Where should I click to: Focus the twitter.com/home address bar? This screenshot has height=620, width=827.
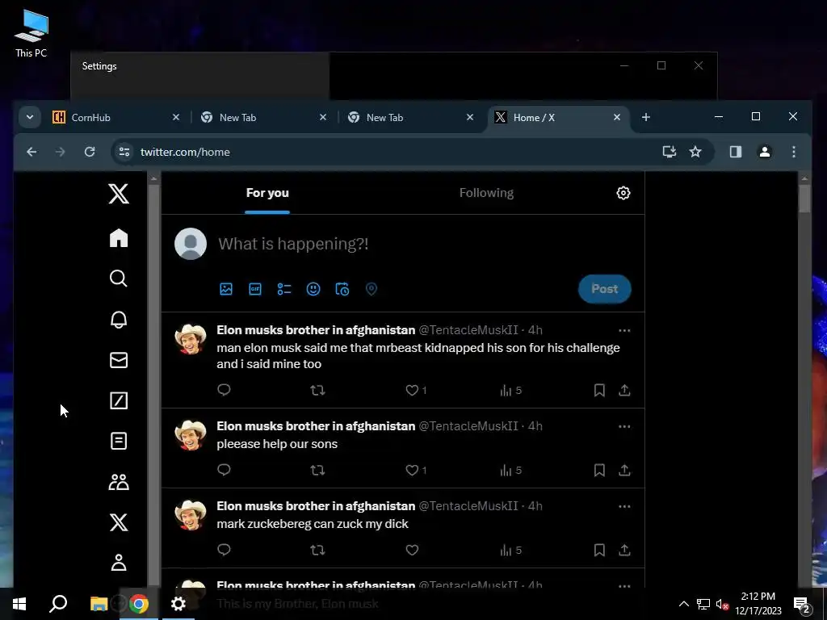pyautogui.click(x=413, y=152)
